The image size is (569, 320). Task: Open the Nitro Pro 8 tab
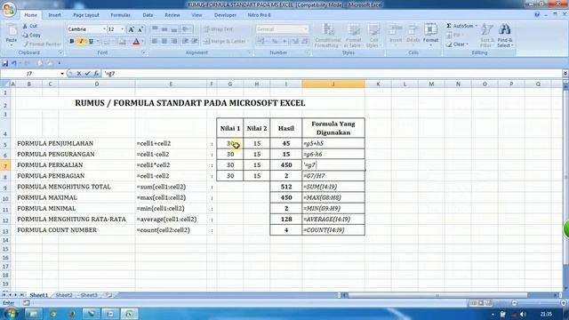pyautogui.click(x=259, y=15)
